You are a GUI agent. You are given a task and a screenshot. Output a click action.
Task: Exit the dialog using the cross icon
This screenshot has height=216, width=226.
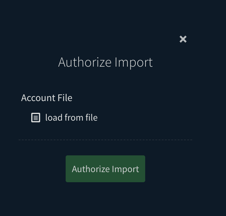click(x=183, y=39)
